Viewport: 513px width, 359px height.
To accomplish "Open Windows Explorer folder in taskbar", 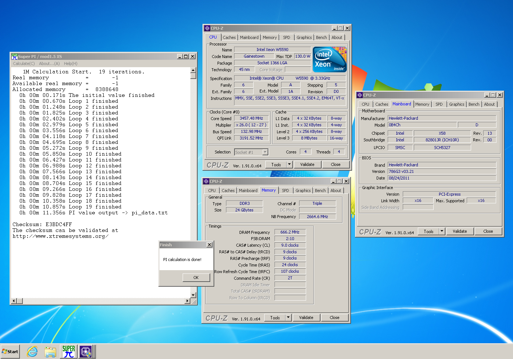I will pos(50,352).
